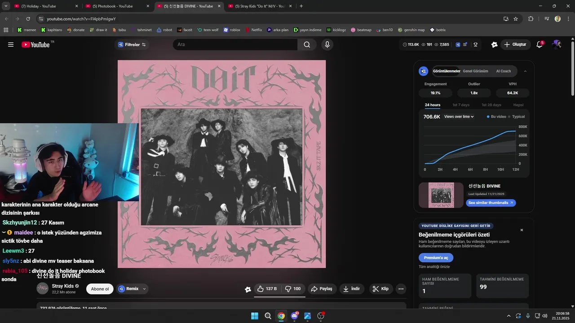Open the more actions three-dot menu
Viewport: 575px width, 323px height.
click(x=401, y=289)
